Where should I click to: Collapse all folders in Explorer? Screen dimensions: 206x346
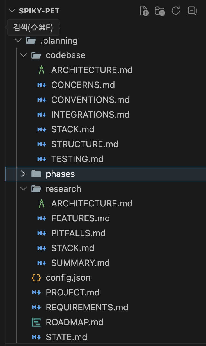point(192,11)
